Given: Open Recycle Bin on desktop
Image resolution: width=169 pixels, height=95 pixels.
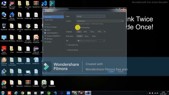Looking at the screenshot, I should [x=4, y=27].
